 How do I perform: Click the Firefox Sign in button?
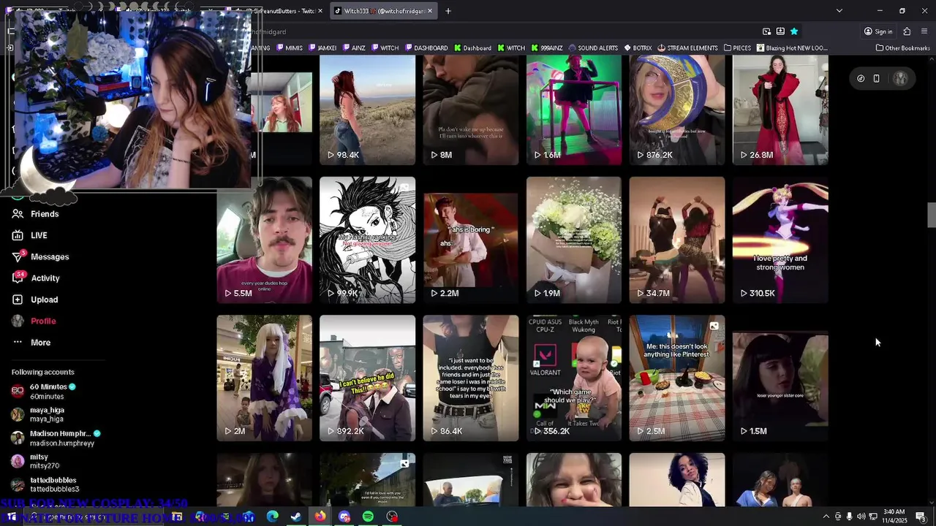pyautogui.click(x=878, y=31)
